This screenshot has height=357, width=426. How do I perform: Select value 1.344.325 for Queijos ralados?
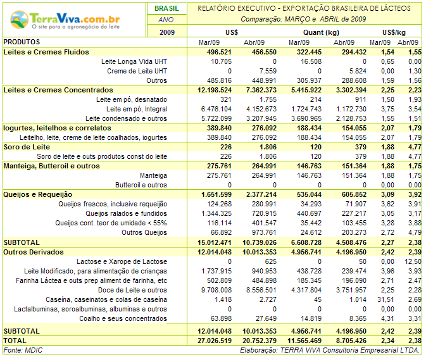point(216,213)
